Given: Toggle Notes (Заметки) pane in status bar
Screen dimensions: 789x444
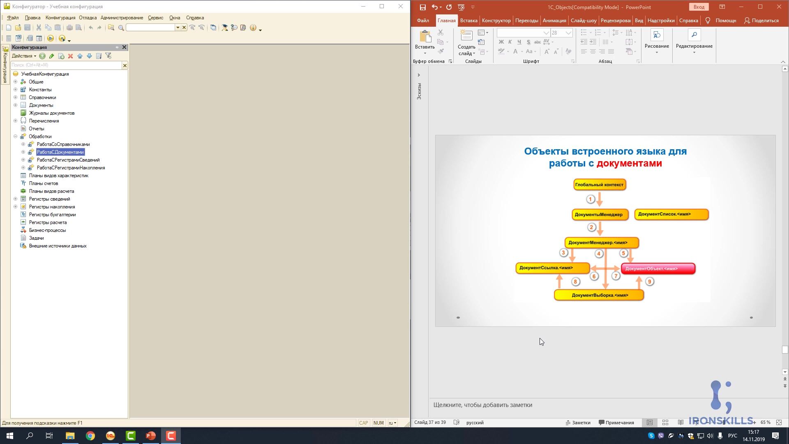Looking at the screenshot, I should [x=578, y=423].
